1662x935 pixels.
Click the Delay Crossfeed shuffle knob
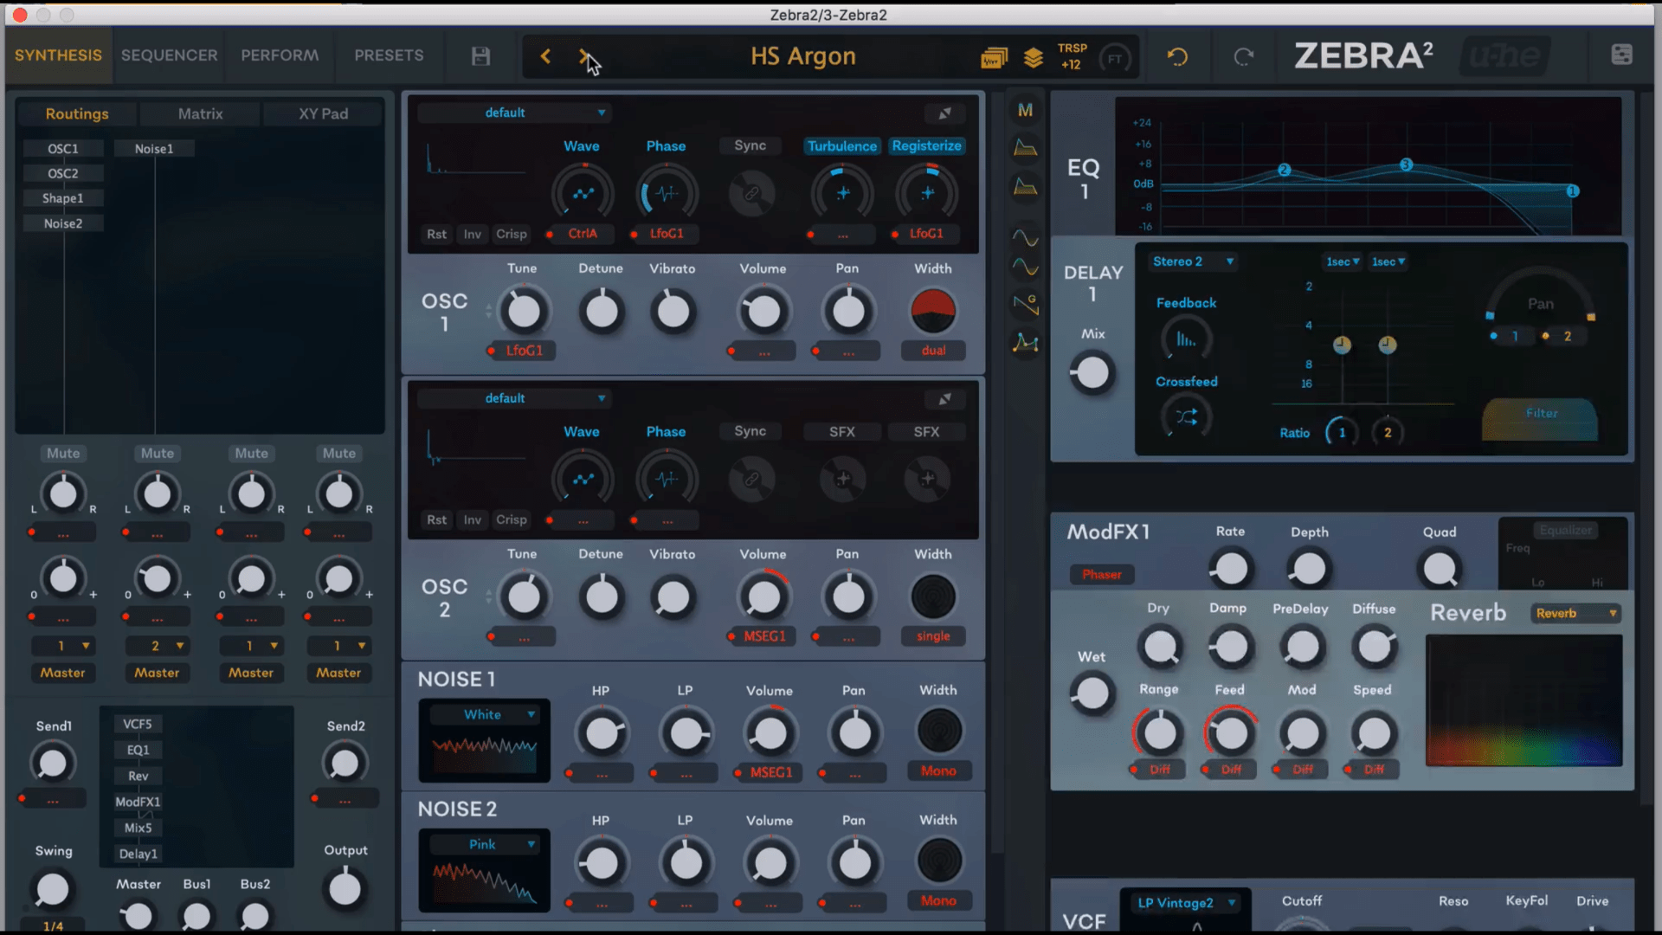click(x=1186, y=417)
